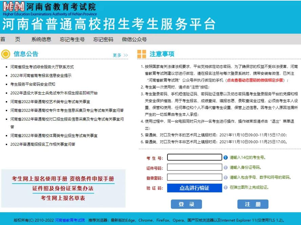Click the info icon next to 验证码 button

225,187
